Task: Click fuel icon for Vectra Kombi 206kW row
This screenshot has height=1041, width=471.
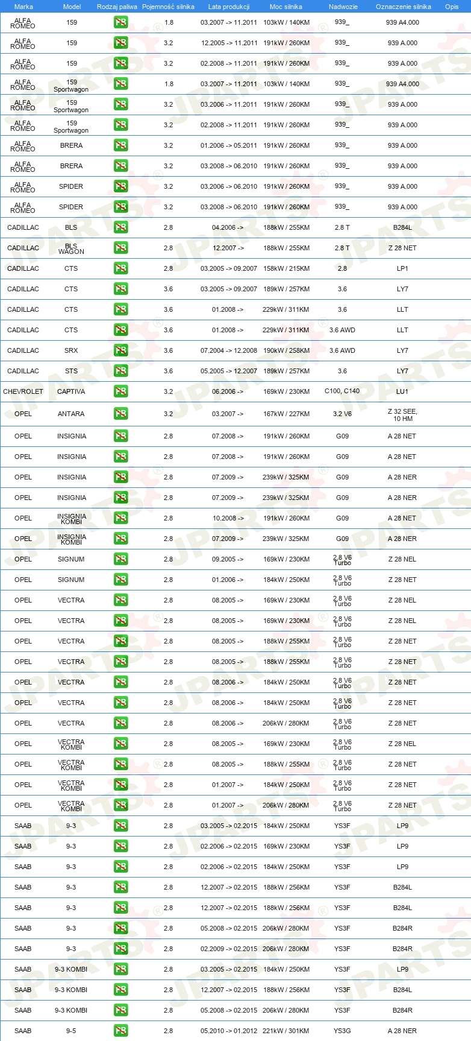Action: pyautogui.click(x=121, y=805)
